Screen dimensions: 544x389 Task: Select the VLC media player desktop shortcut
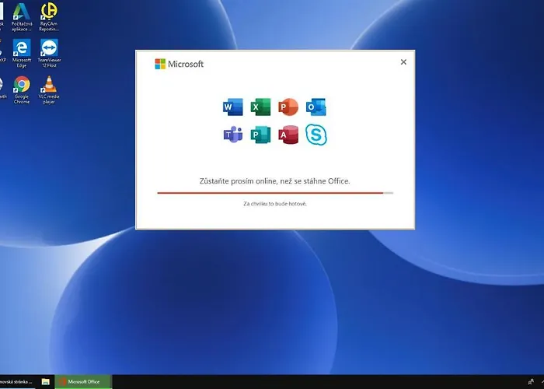49,90
